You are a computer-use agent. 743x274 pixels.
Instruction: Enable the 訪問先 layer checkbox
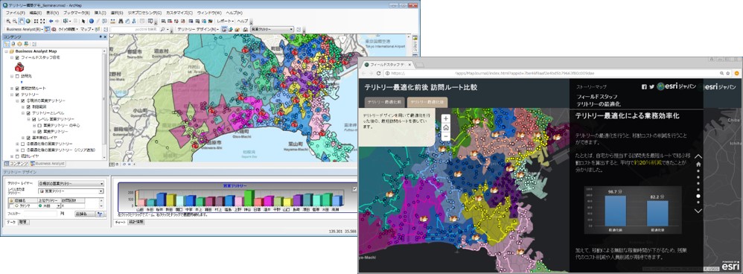17,75
